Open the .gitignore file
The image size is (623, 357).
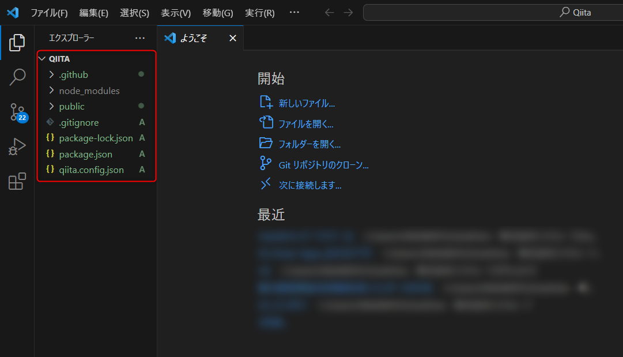coord(79,122)
